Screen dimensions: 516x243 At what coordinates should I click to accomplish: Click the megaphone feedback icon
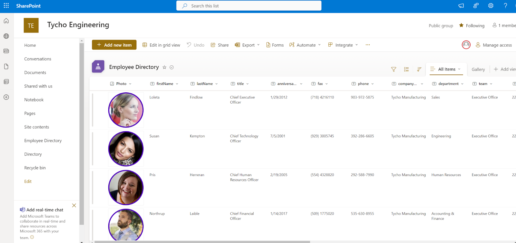click(x=461, y=6)
